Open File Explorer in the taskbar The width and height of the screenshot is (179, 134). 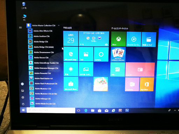point(93,110)
